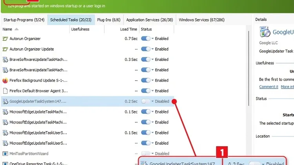The width and height of the screenshot is (294, 165).
Task: Click the Firefox Default Browser Agent icon
Action: (5, 91)
